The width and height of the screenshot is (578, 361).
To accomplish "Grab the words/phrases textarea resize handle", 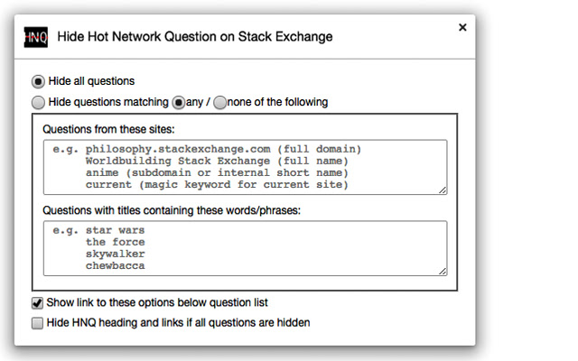I will (x=443, y=271).
